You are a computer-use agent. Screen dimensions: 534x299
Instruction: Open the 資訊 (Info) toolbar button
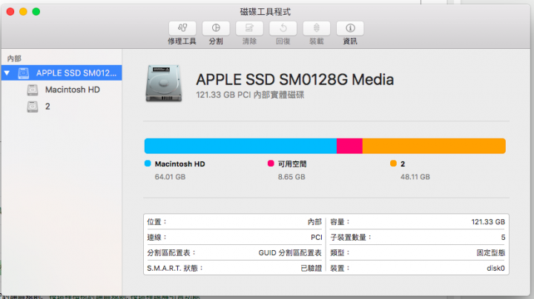(x=350, y=28)
